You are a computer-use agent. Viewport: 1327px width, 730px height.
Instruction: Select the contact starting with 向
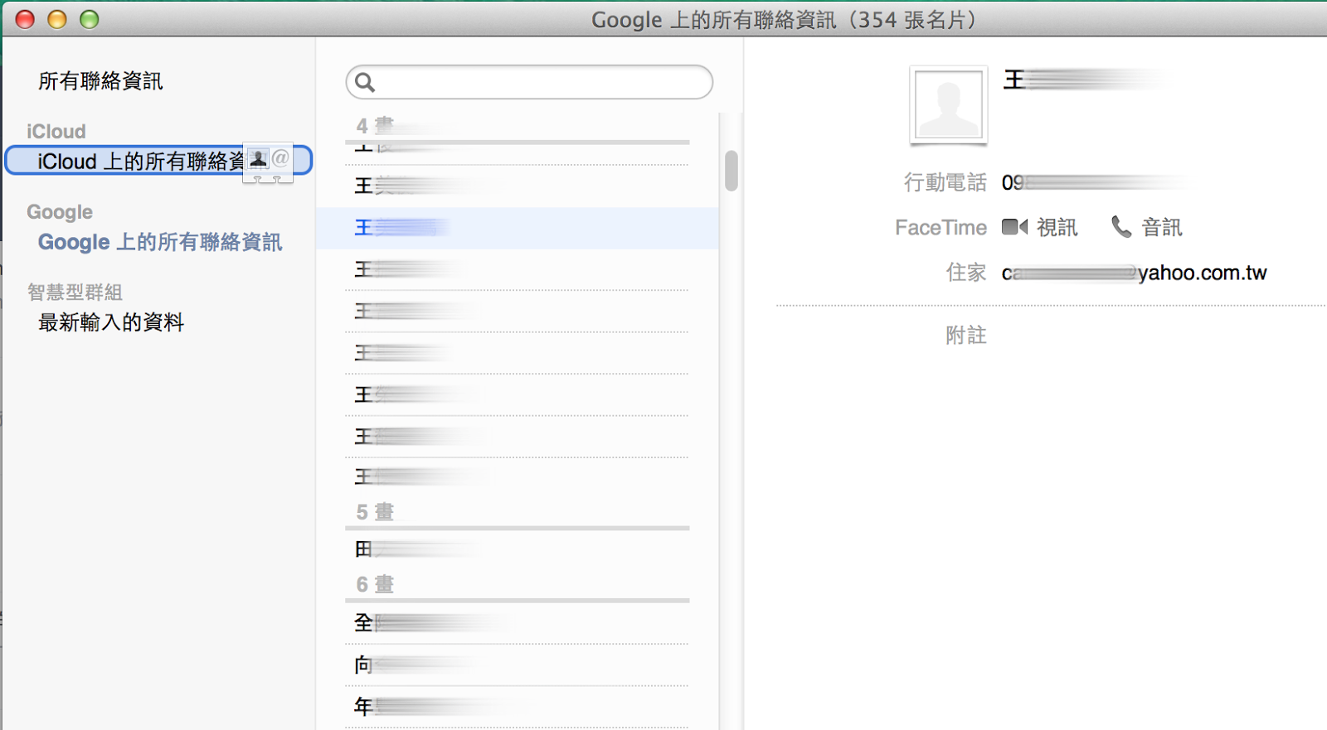click(x=517, y=665)
